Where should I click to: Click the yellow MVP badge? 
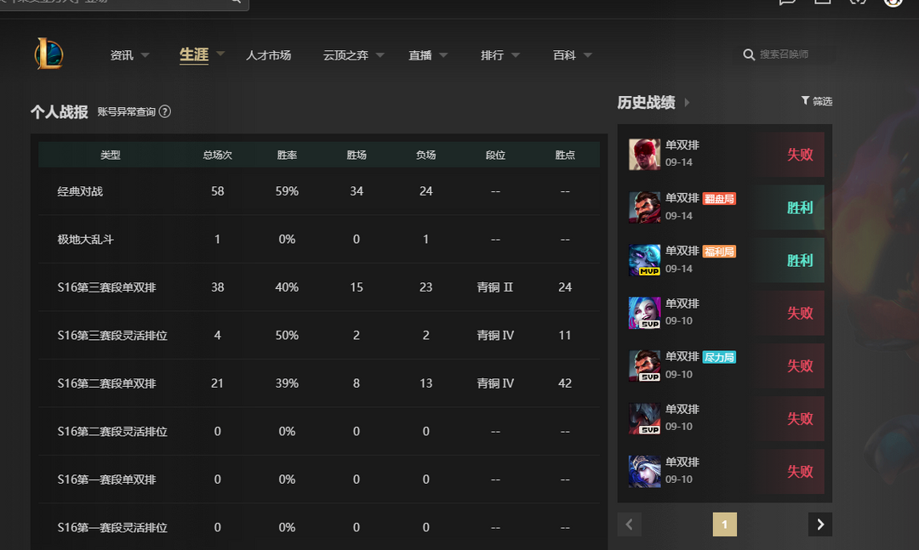point(649,271)
